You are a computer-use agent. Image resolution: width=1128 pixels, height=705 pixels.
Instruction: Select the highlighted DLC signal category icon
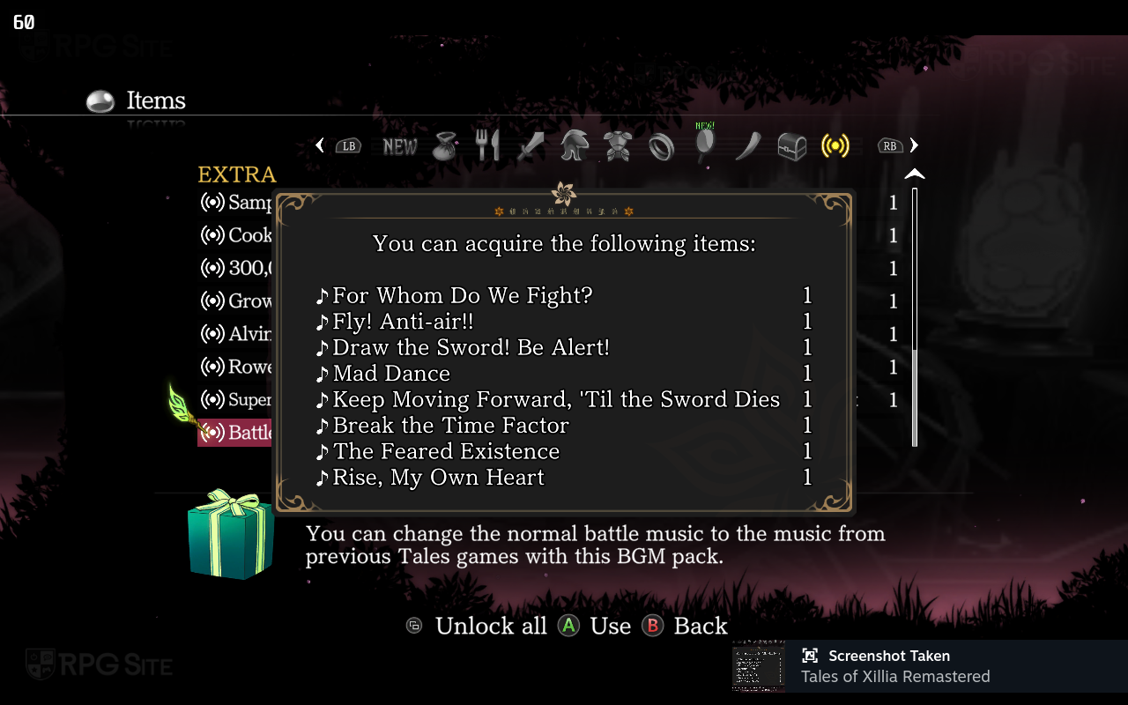click(835, 146)
